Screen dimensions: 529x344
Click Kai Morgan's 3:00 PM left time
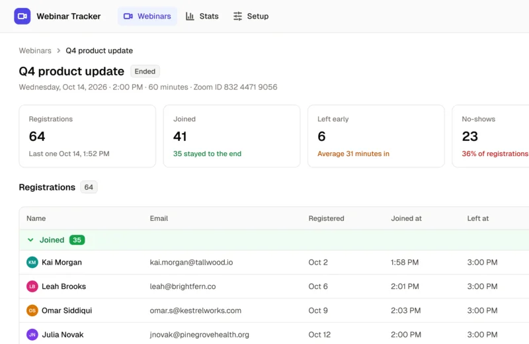pos(483,263)
